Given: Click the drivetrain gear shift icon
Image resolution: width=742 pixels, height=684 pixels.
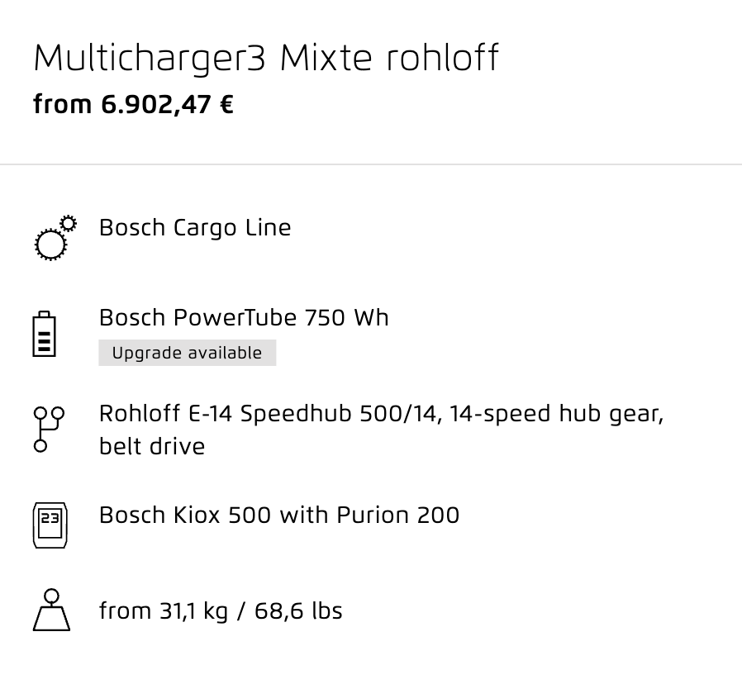Looking at the screenshot, I should pos(49,430).
